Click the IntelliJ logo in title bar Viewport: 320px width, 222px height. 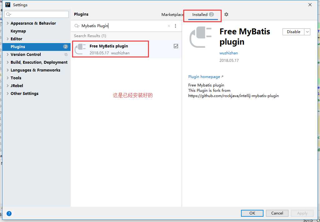(8, 5)
